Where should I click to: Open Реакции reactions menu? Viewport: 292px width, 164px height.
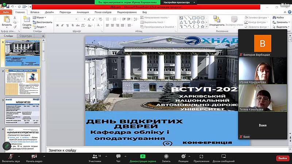pyautogui.click(x=183, y=159)
